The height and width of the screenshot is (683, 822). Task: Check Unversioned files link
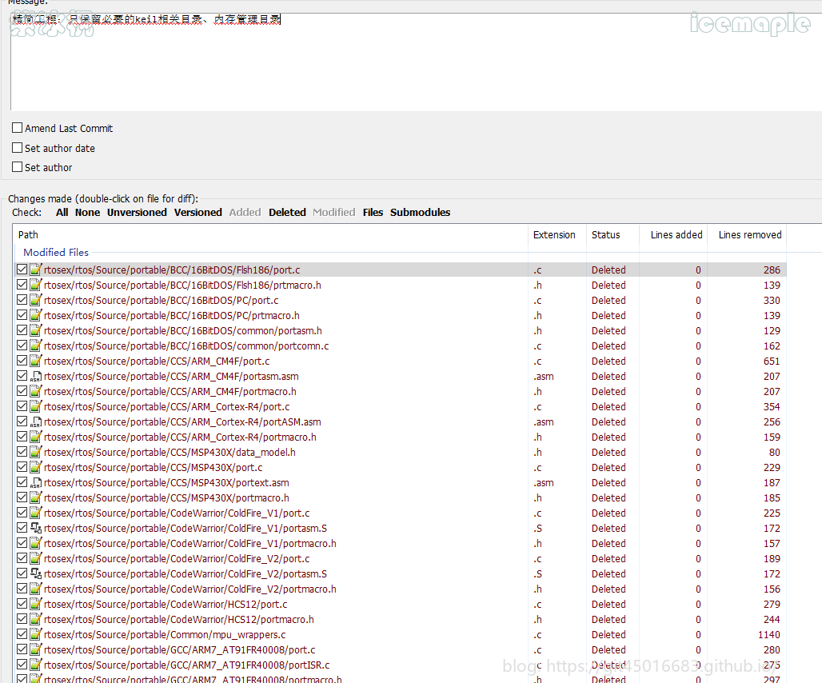pos(137,212)
